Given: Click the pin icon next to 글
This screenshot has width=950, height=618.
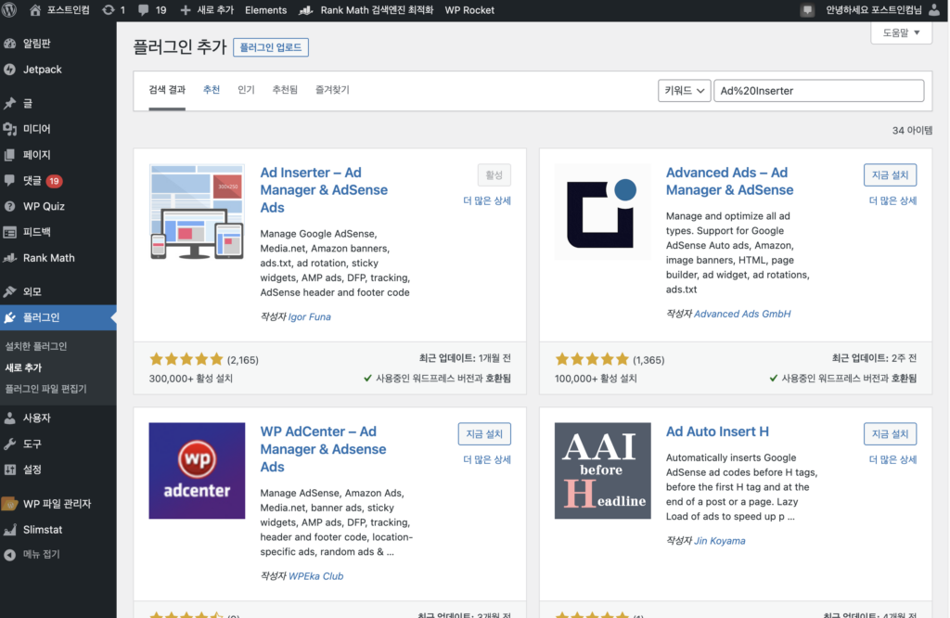Looking at the screenshot, I should [x=9, y=104].
